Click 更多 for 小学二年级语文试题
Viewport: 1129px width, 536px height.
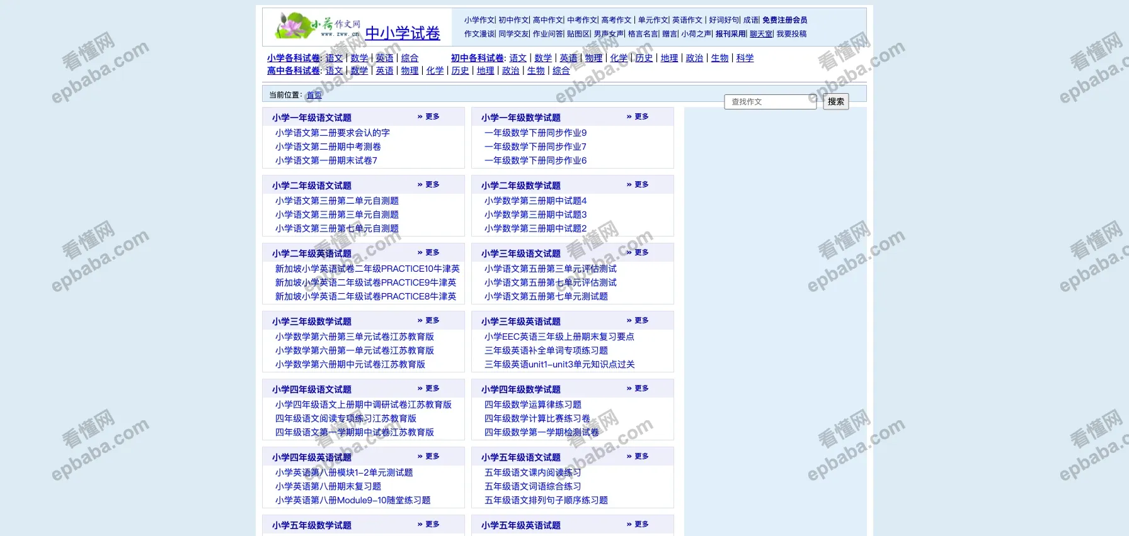[x=432, y=184]
